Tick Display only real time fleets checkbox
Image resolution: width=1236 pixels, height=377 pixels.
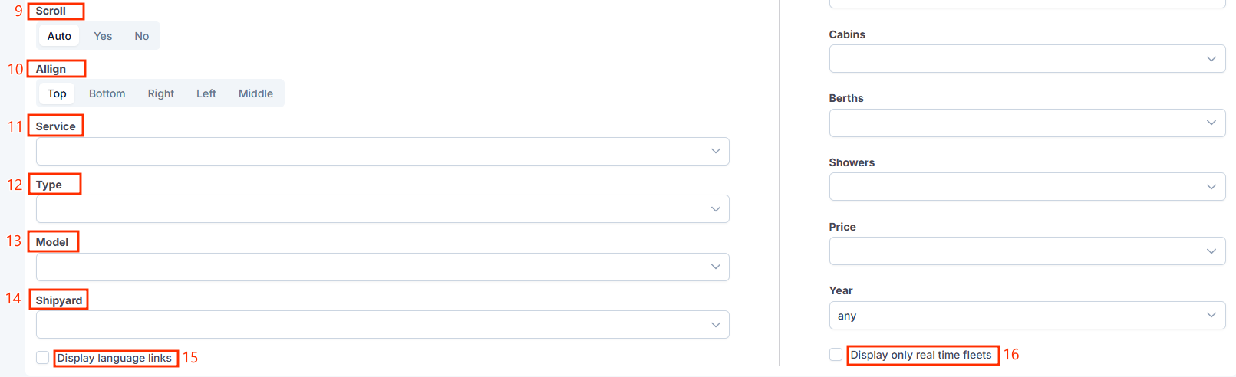[x=836, y=355]
